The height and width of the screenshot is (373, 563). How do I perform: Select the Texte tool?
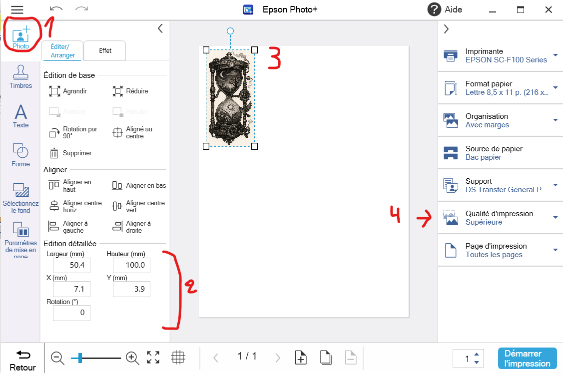(20, 116)
